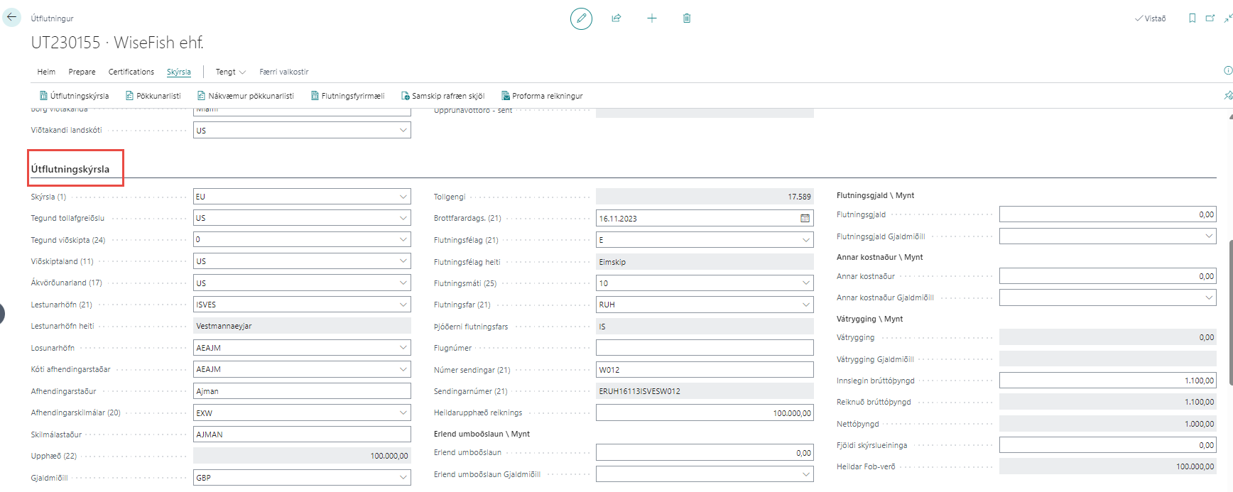
Task: Click the Flugnúmer input field
Action: click(704, 348)
